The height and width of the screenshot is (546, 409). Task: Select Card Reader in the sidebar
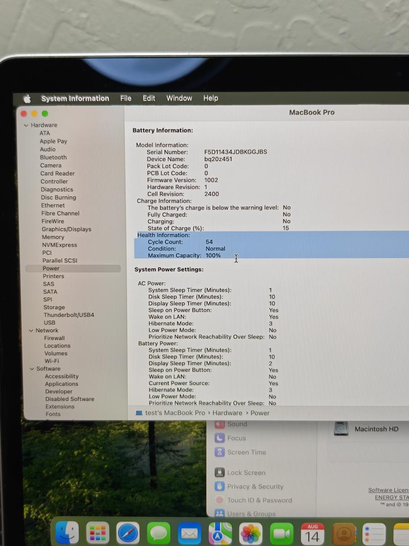point(58,173)
